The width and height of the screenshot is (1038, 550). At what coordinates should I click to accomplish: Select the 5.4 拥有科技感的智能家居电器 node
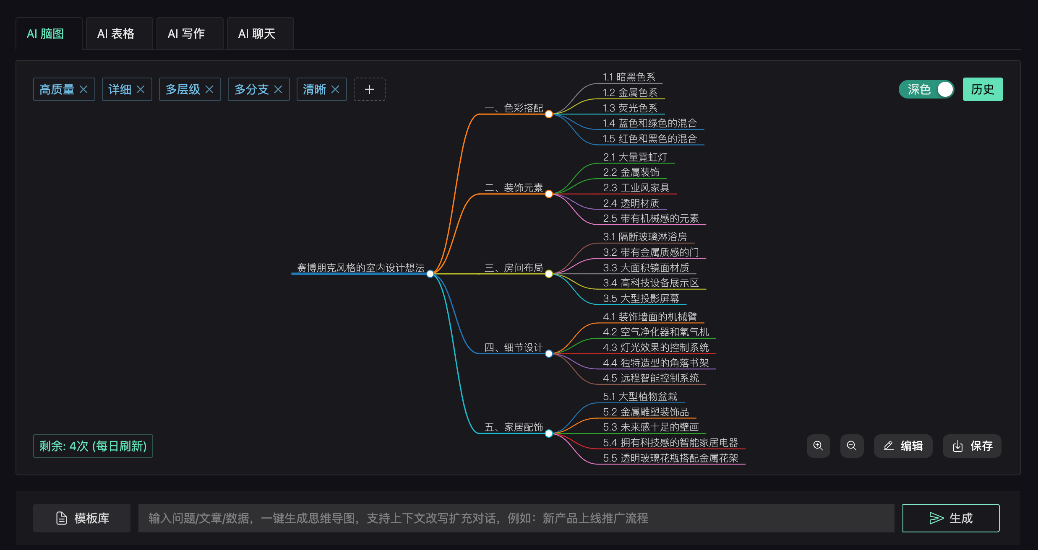coord(670,443)
